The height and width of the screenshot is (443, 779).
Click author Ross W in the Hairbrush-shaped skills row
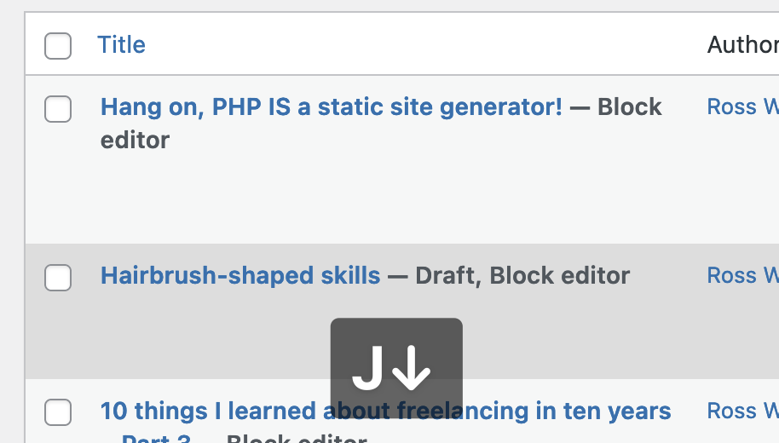pos(741,276)
